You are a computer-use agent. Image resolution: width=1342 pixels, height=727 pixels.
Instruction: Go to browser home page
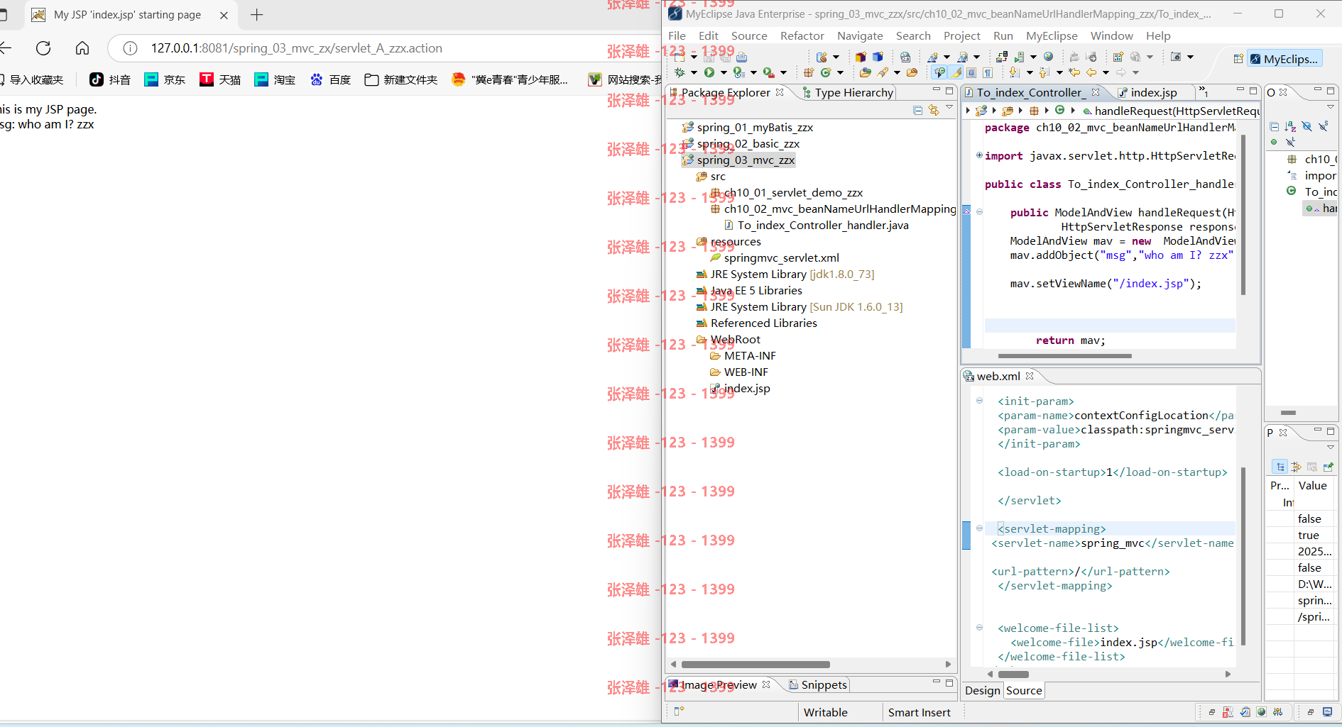tap(82, 48)
